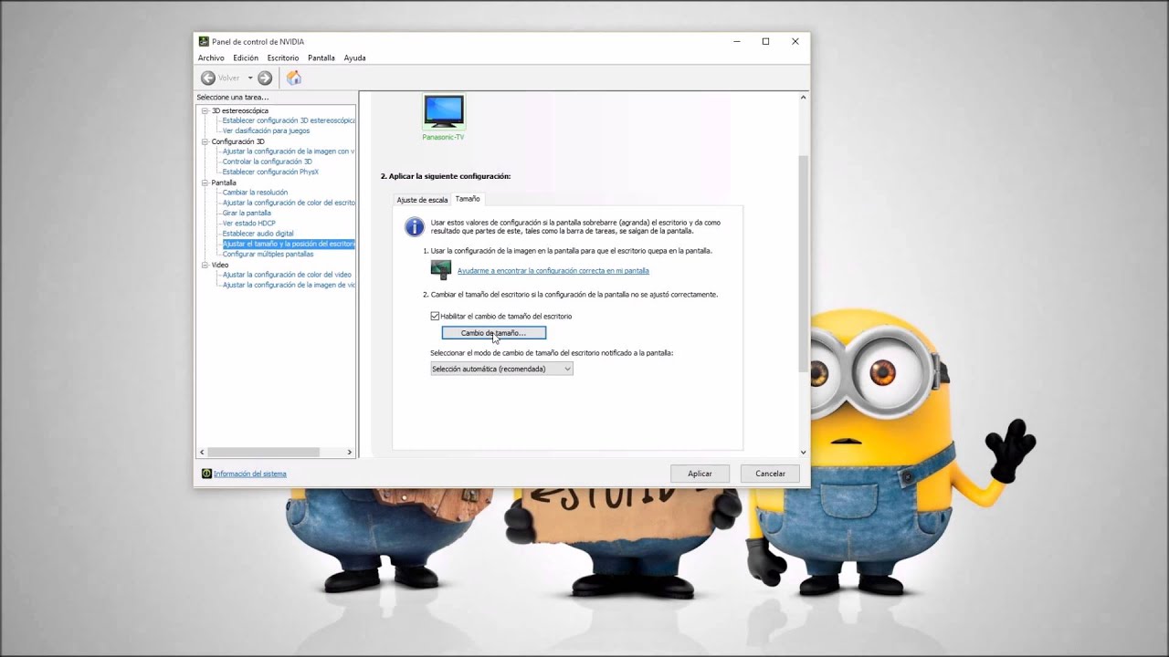Click task tree scroll left arrow
Screen dimensions: 1169x657
(202, 452)
